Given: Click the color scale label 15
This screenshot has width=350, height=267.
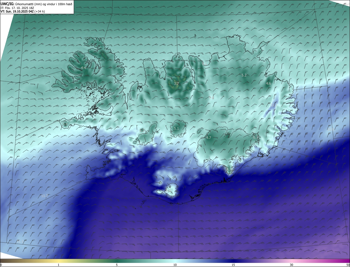Looking at the screenshot, I should click(x=233, y=265).
